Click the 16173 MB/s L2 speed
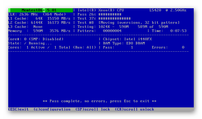 click(x=59, y=22)
